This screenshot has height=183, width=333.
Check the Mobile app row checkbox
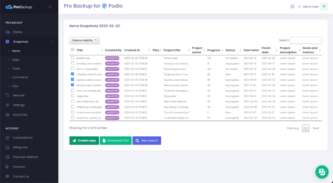pyautogui.click(x=72, y=58)
